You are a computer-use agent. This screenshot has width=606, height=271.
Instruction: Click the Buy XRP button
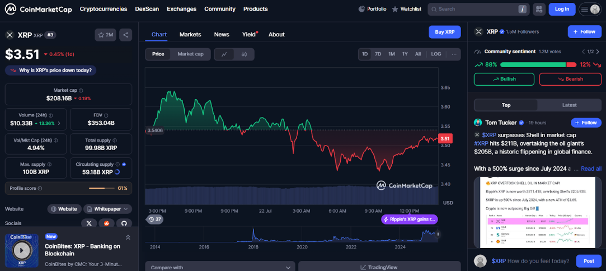445,32
